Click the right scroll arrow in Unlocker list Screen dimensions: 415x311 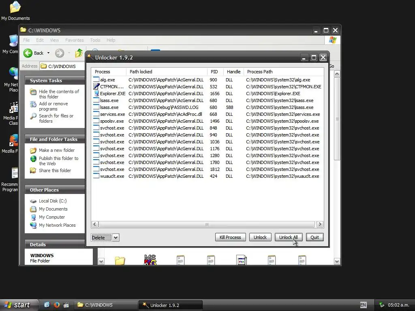(320, 224)
